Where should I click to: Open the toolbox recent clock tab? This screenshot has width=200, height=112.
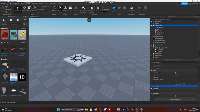[x=18, y=20]
